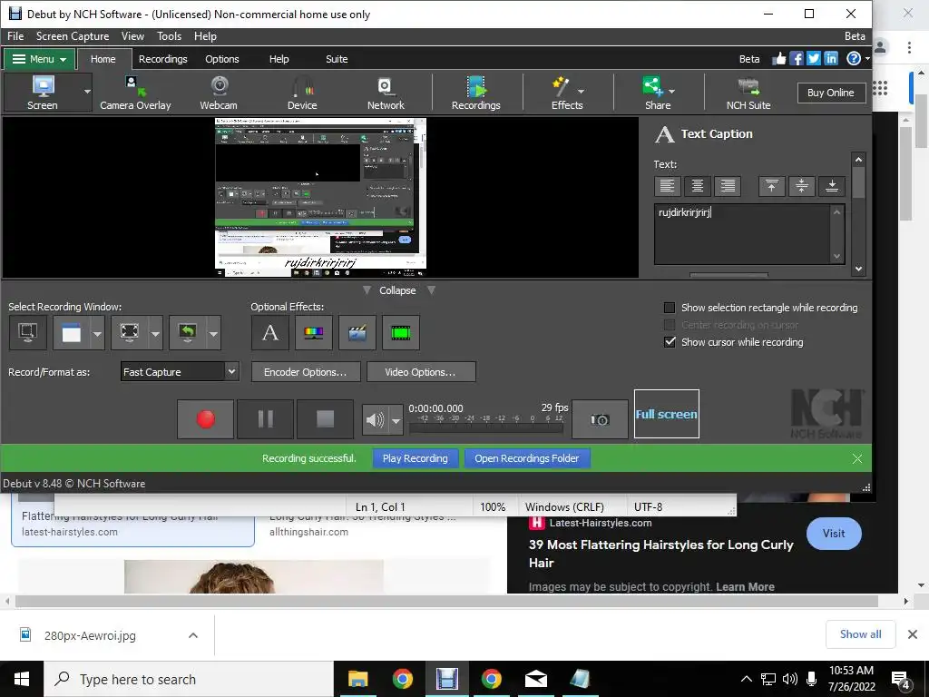This screenshot has width=929, height=697.
Task: Click Video Options button
Action: (x=420, y=371)
